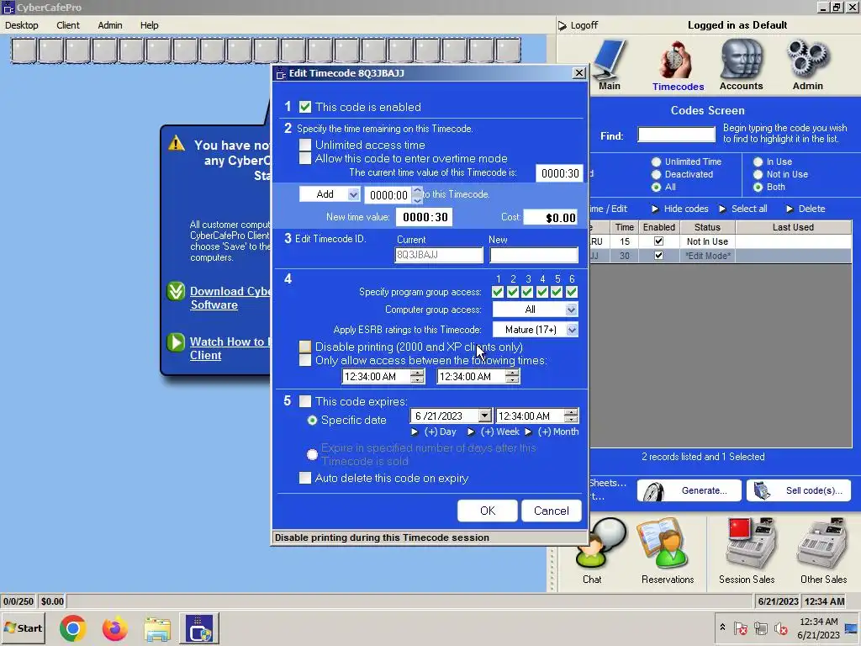The image size is (861, 646).
Task: Open the Client menu
Action: pos(68,25)
